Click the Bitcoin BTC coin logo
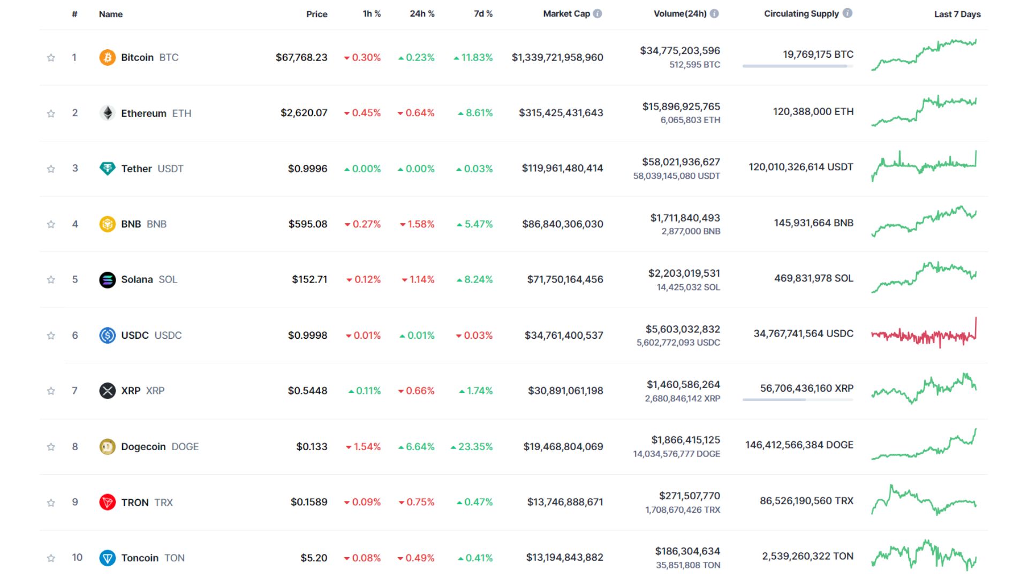Screen dimensions: 1028x578 pyautogui.click(x=108, y=57)
